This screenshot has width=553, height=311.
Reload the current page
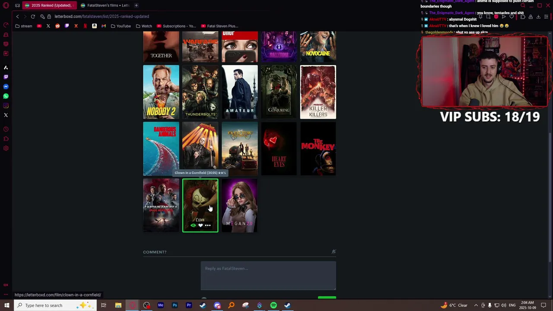tap(33, 16)
